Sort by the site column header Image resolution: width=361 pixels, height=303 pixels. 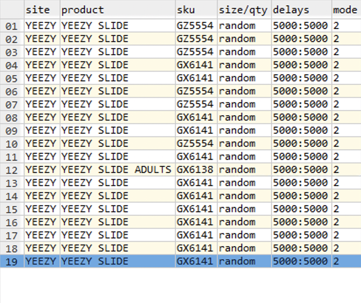click(42, 10)
